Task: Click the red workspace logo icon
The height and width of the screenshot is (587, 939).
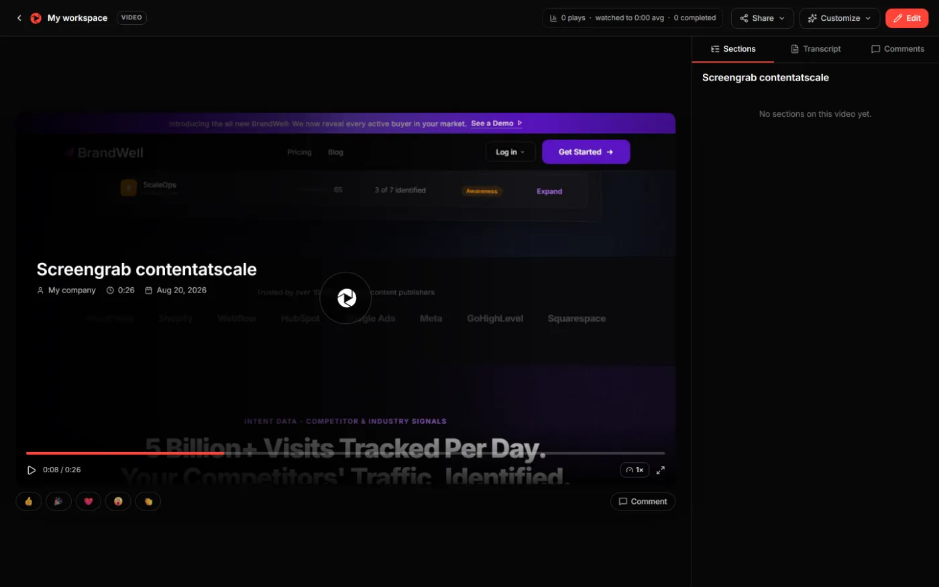Action: (36, 18)
